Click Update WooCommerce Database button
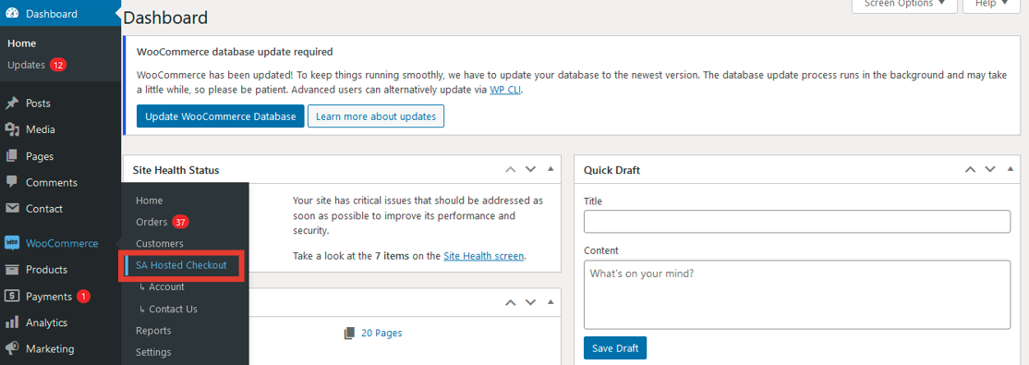The height and width of the screenshot is (365, 1029). [x=221, y=116]
